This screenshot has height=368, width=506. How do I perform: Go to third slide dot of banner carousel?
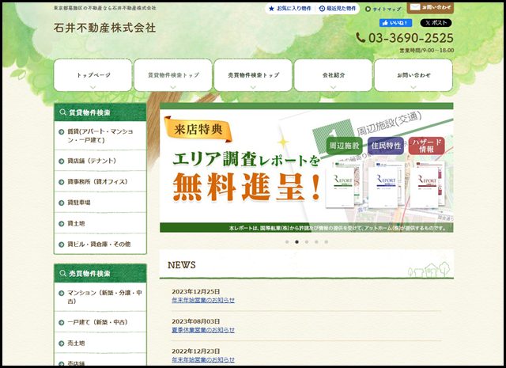[x=307, y=242]
